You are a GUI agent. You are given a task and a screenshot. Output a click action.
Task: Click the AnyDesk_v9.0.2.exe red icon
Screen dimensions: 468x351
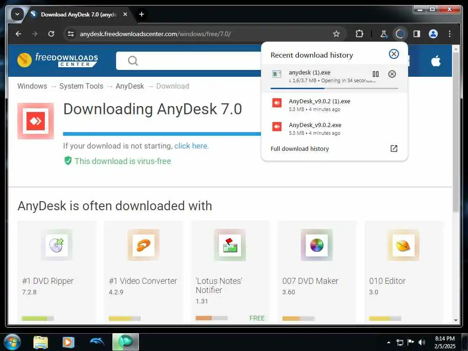click(x=277, y=127)
